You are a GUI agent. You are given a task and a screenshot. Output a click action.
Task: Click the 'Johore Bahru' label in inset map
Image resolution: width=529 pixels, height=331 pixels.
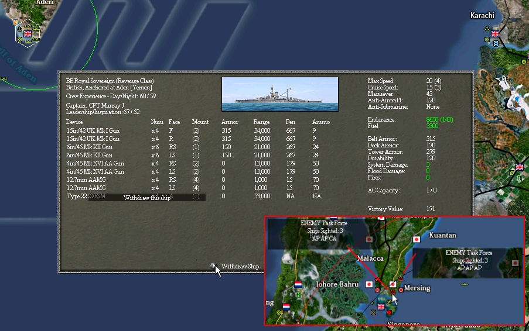click(337, 284)
